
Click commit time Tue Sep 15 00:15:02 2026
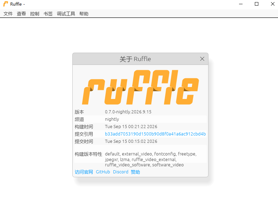pyautogui.click(x=131, y=141)
